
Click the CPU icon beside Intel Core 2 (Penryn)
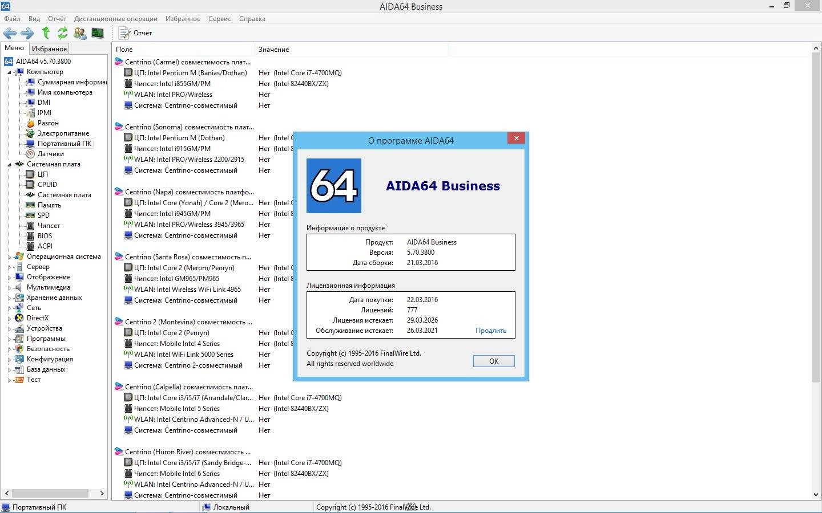click(128, 333)
